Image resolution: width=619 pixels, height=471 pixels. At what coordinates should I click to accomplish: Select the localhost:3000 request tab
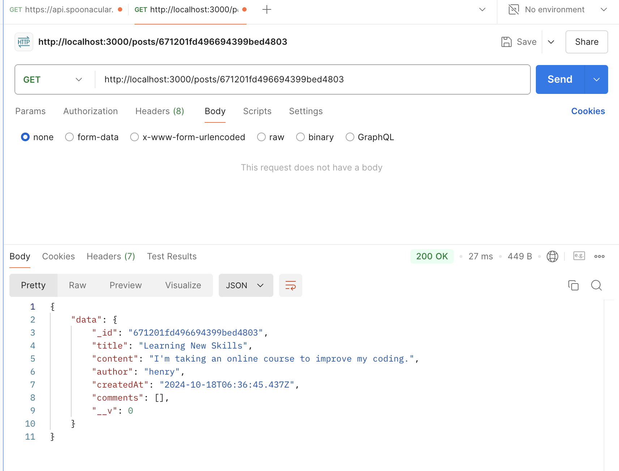click(x=190, y=9)
